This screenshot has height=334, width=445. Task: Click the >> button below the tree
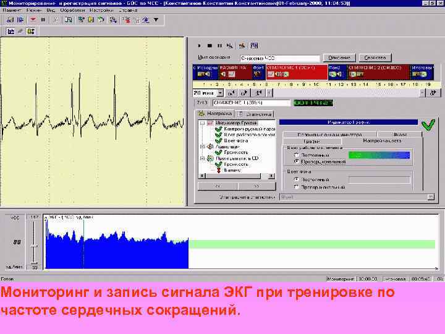pyautogui.click(x=256, y=186)
